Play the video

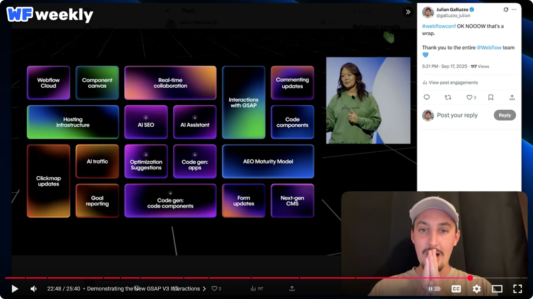click(14, 289)
